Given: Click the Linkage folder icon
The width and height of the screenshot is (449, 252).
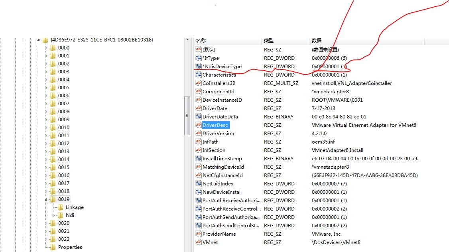Looking at the screenshot, I should [x=61, y=207].
